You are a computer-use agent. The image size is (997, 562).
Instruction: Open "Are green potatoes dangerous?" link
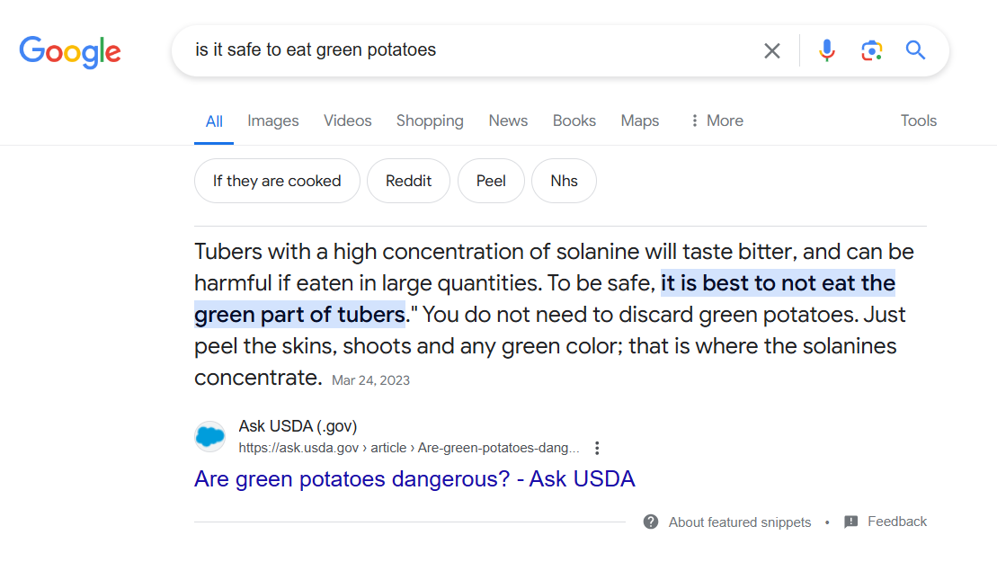tap(414, 478)
